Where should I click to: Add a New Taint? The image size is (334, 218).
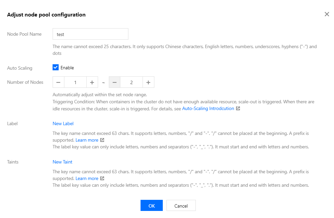point(62,162)
